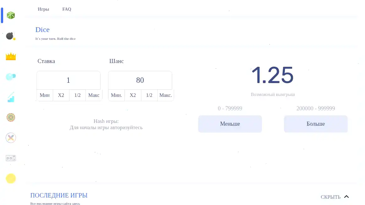Set minimum chance with the Мин. button
365x205 pixels.
tap(116, 95)
